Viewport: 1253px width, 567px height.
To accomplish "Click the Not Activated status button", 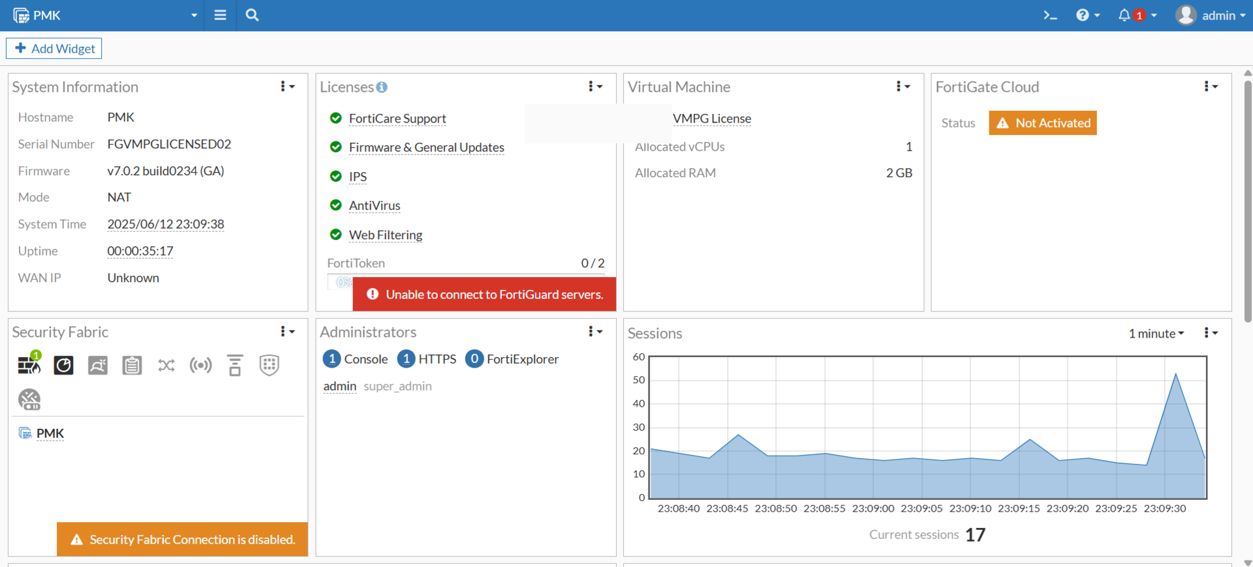I will tap(1042, 123).
